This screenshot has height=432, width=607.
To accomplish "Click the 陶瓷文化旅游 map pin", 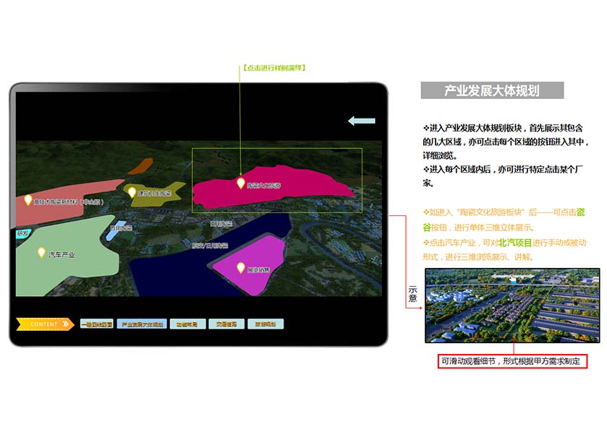I will [241, 183].
